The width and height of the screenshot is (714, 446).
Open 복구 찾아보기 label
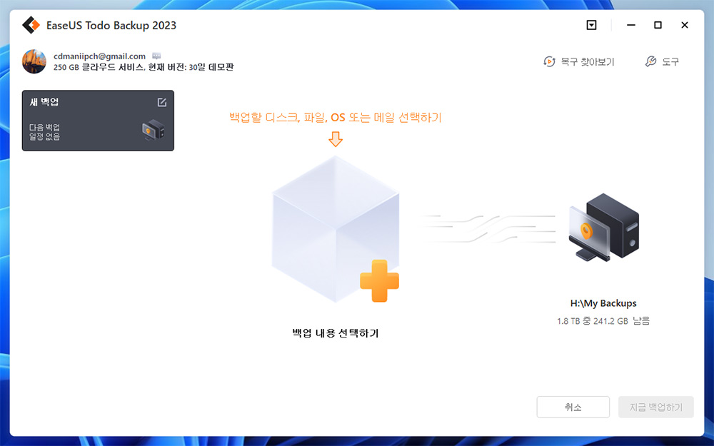tap(587, 61)
